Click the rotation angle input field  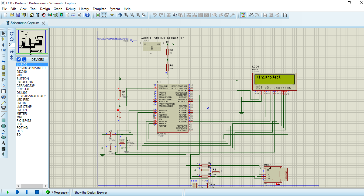[11, 45]
